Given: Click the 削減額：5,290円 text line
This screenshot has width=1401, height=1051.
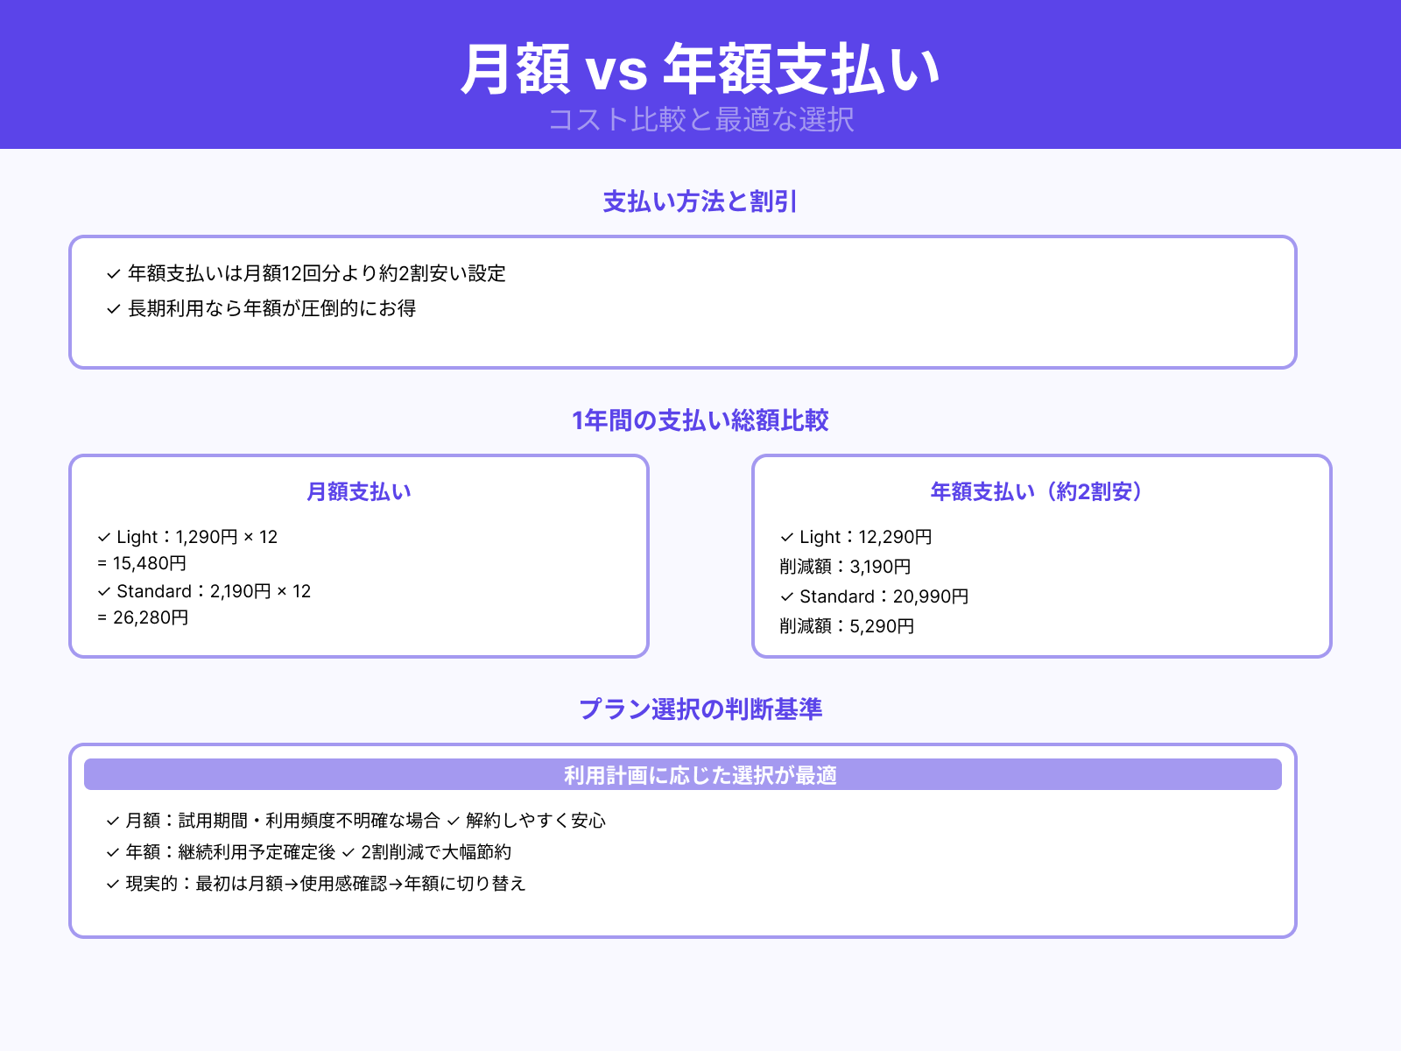Looking at the screenshot, I should [x=844, y=626].
